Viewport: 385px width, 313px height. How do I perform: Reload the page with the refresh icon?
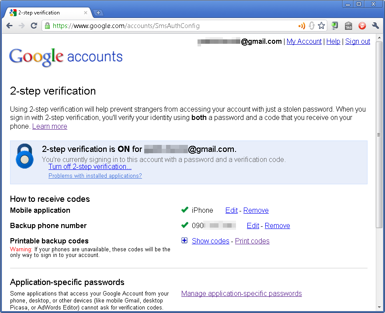34,25
